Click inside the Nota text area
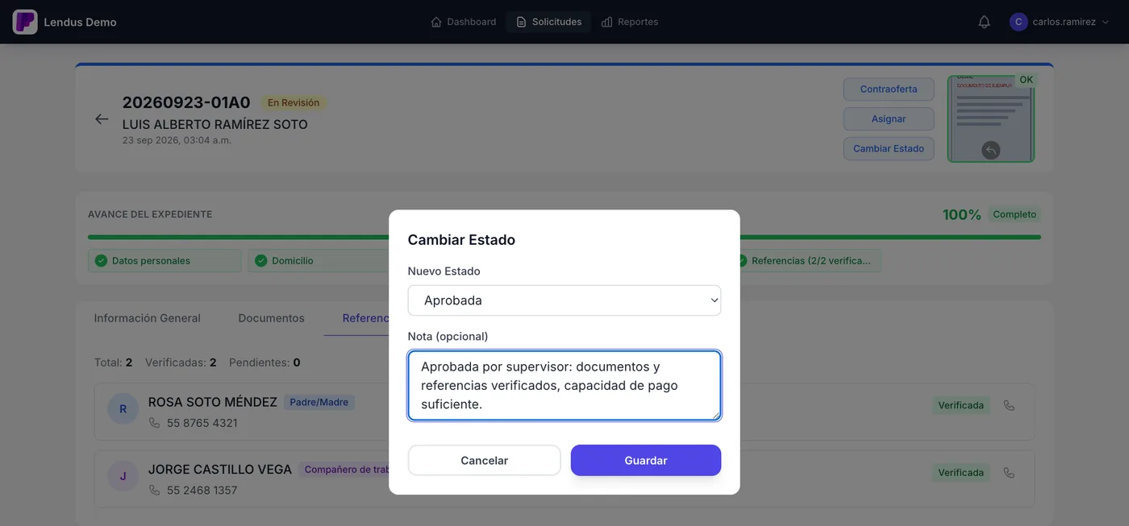 coord(564,386)
